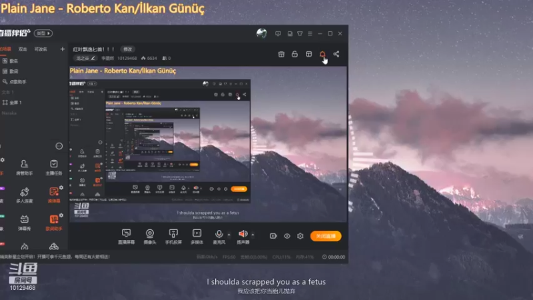Viewport: 533px width, 300px height.
Task: Expand speaker volume arrow
Action: point(253,235)
